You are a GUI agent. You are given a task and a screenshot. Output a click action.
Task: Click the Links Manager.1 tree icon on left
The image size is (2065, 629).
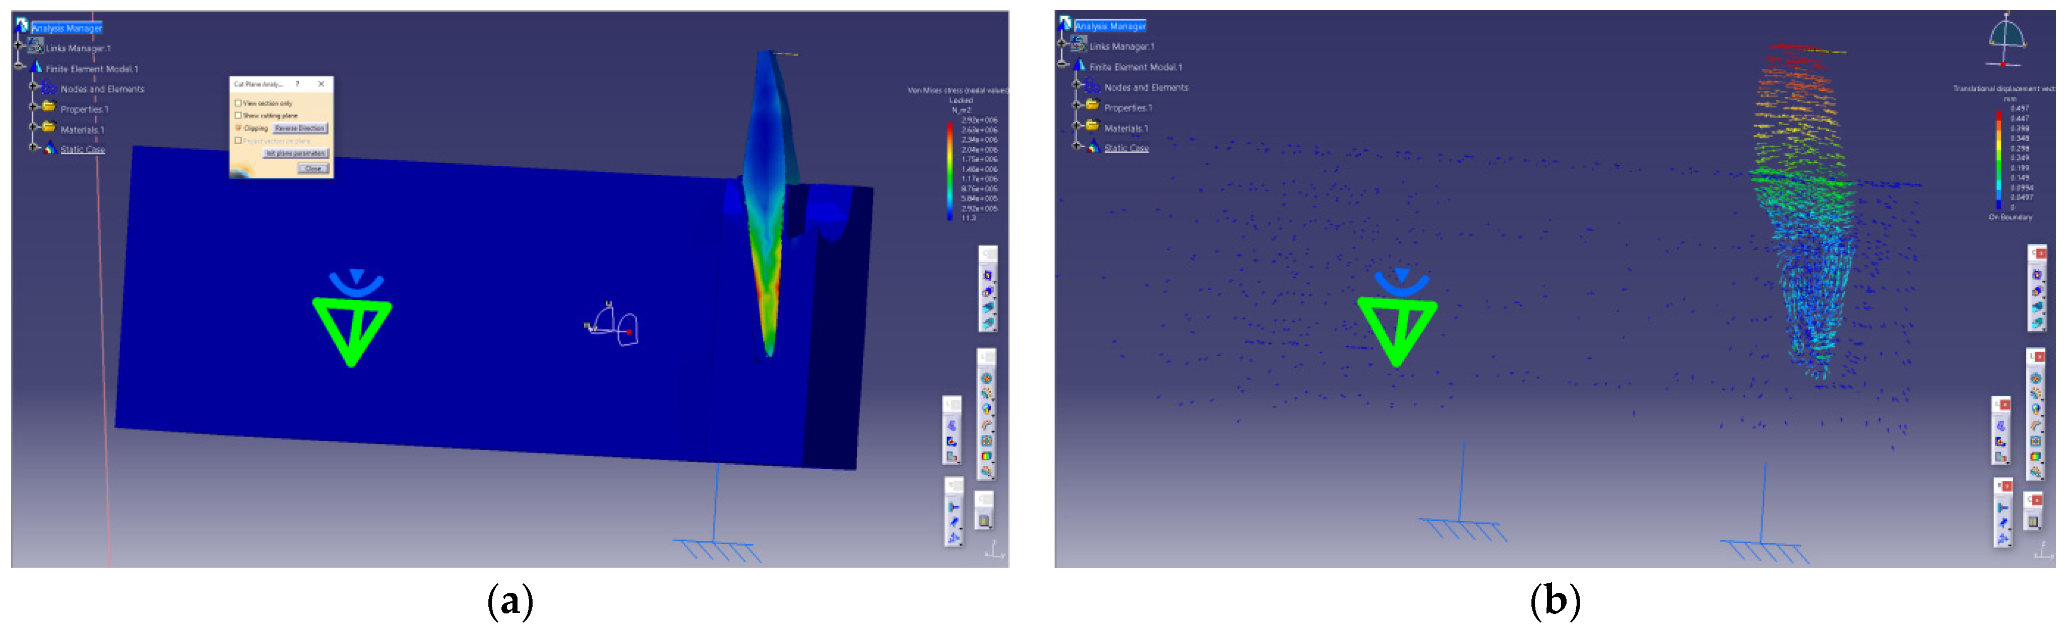coord(35,46)
